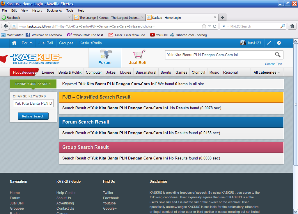Open the Berita & Politik category
This screenshot has height=214, width=298.
(x=70, y=72)
